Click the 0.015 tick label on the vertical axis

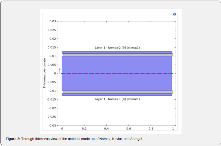pos(52,47)
